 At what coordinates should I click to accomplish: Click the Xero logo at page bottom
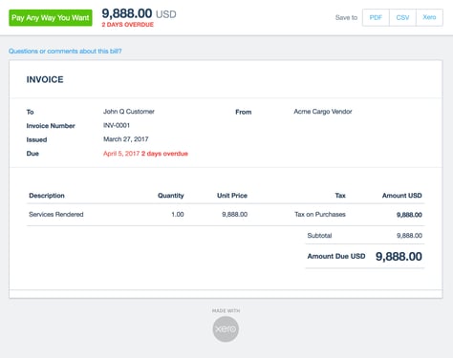(x=226, y=329)
